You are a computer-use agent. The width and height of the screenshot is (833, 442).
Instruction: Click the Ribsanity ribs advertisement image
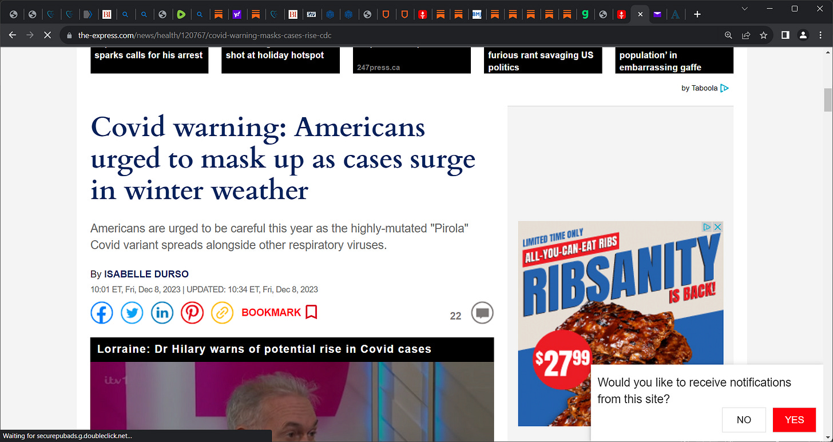point(621,324)
